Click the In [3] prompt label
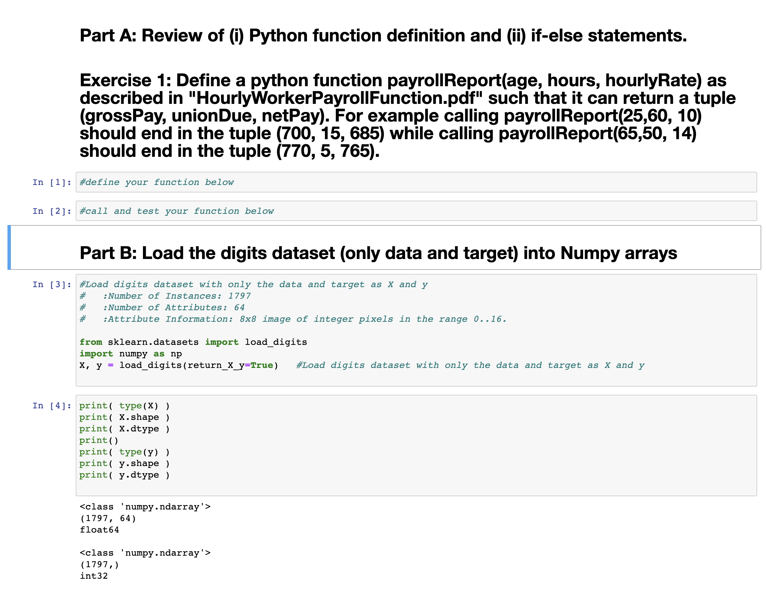 pyautogui.click(x=52, y=284)
